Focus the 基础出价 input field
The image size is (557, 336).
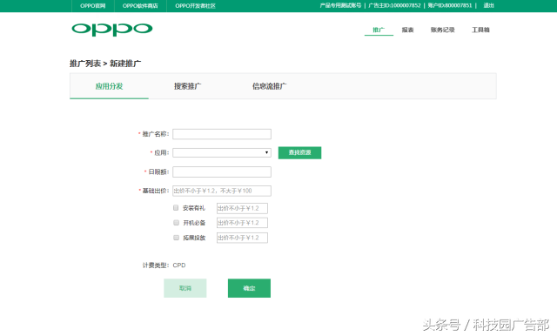[x=222, y=191]
